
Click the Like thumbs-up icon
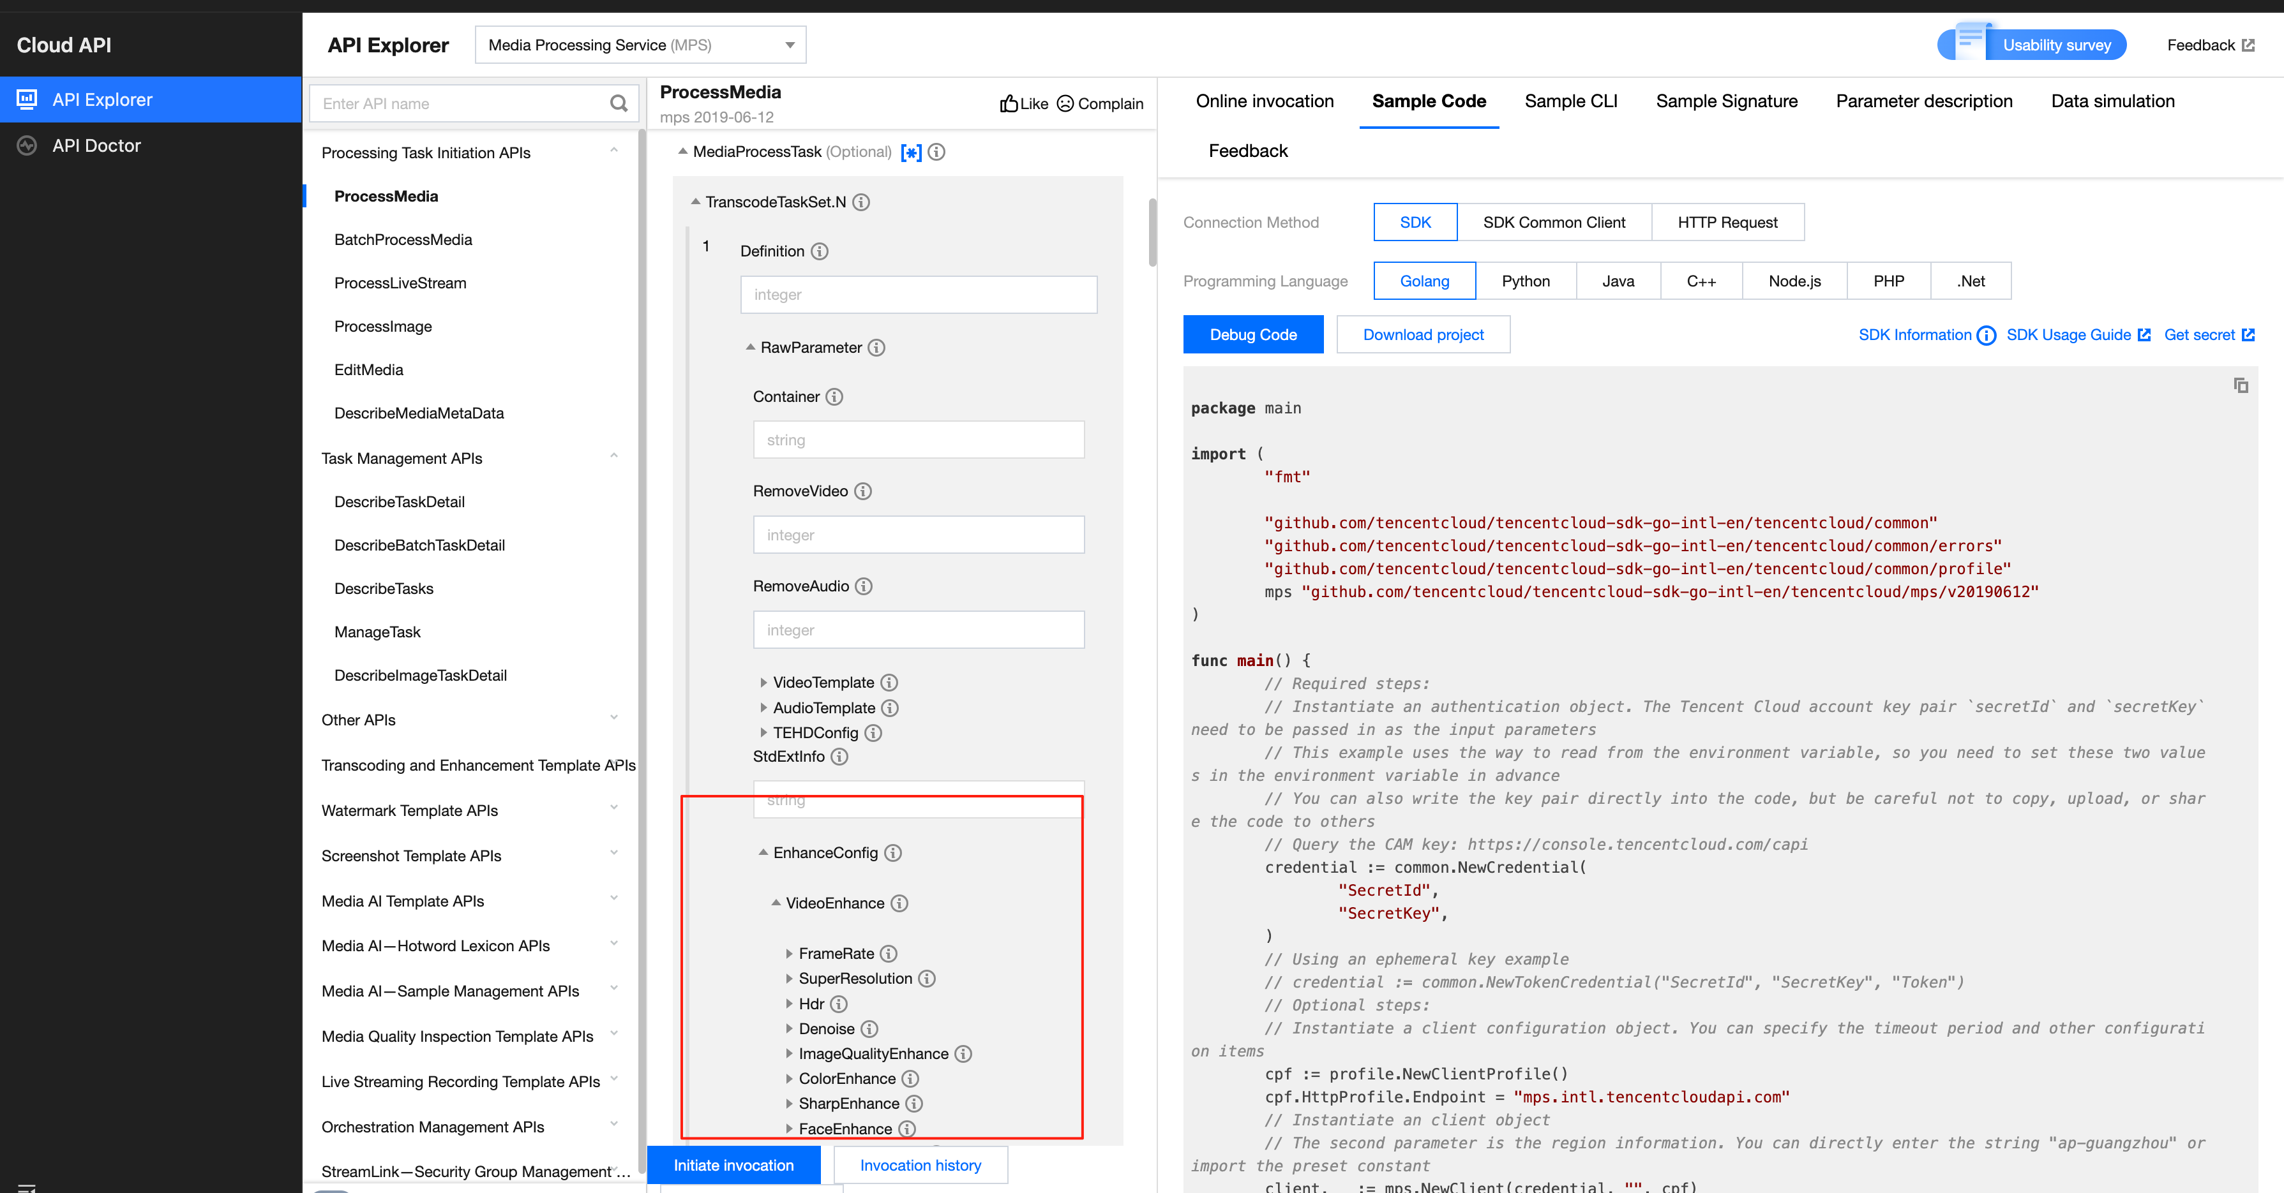[x=1008, y=104]
